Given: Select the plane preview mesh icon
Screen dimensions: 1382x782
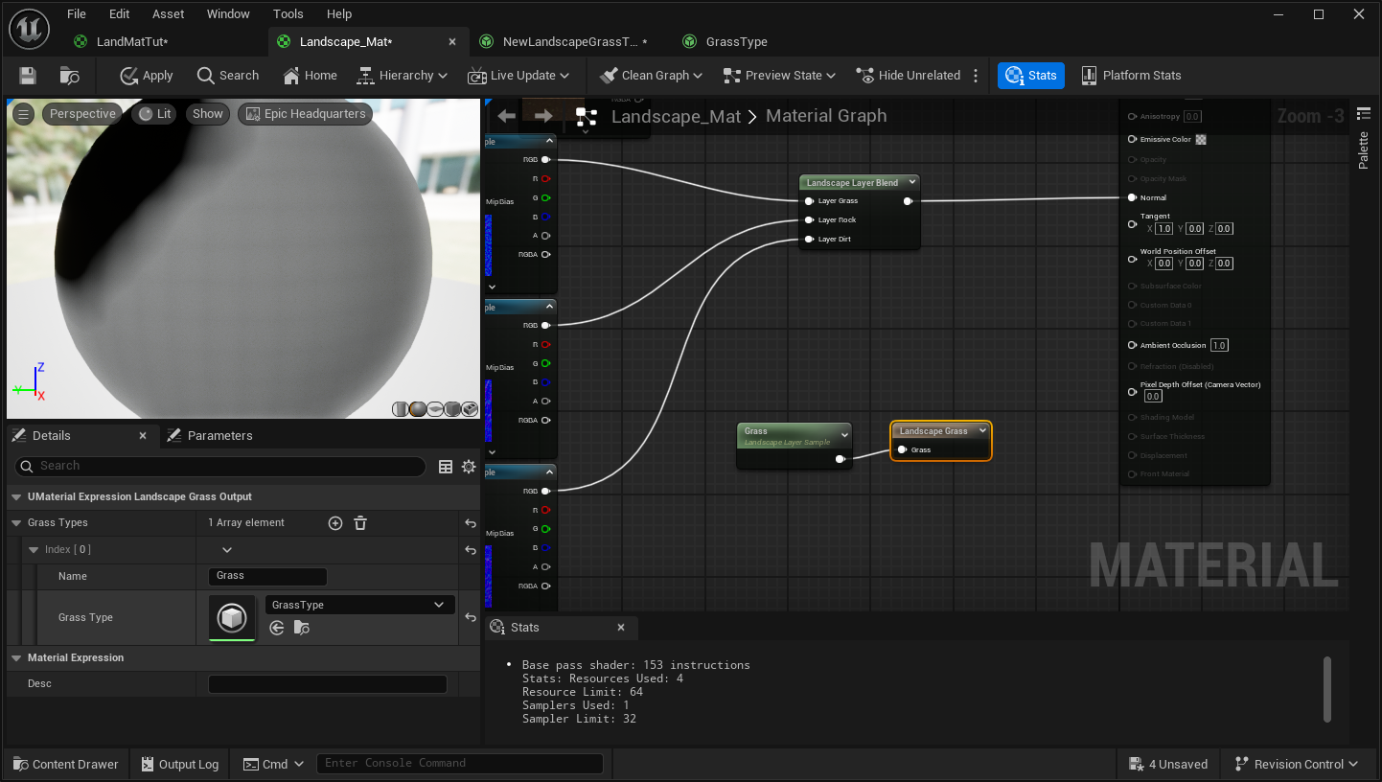Looking at the screenshot, I should coord(435,409).
